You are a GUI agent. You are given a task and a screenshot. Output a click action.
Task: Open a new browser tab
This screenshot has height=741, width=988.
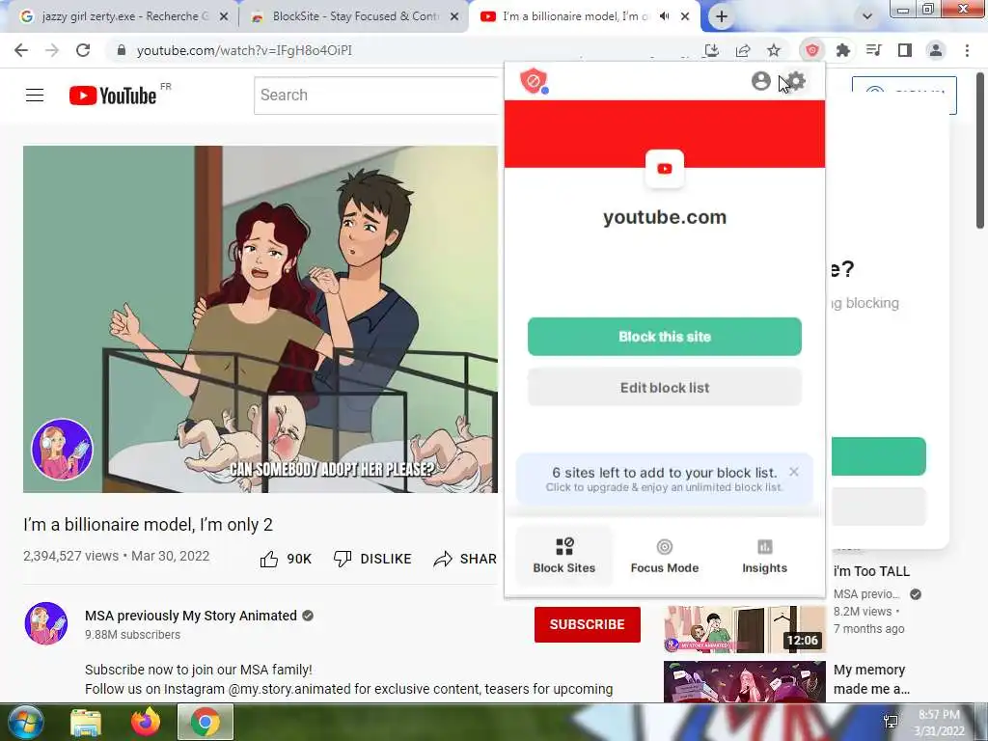(x=722, y=17)
